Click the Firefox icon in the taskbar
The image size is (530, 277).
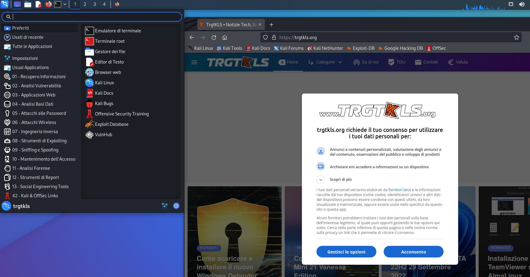[49, 4]
